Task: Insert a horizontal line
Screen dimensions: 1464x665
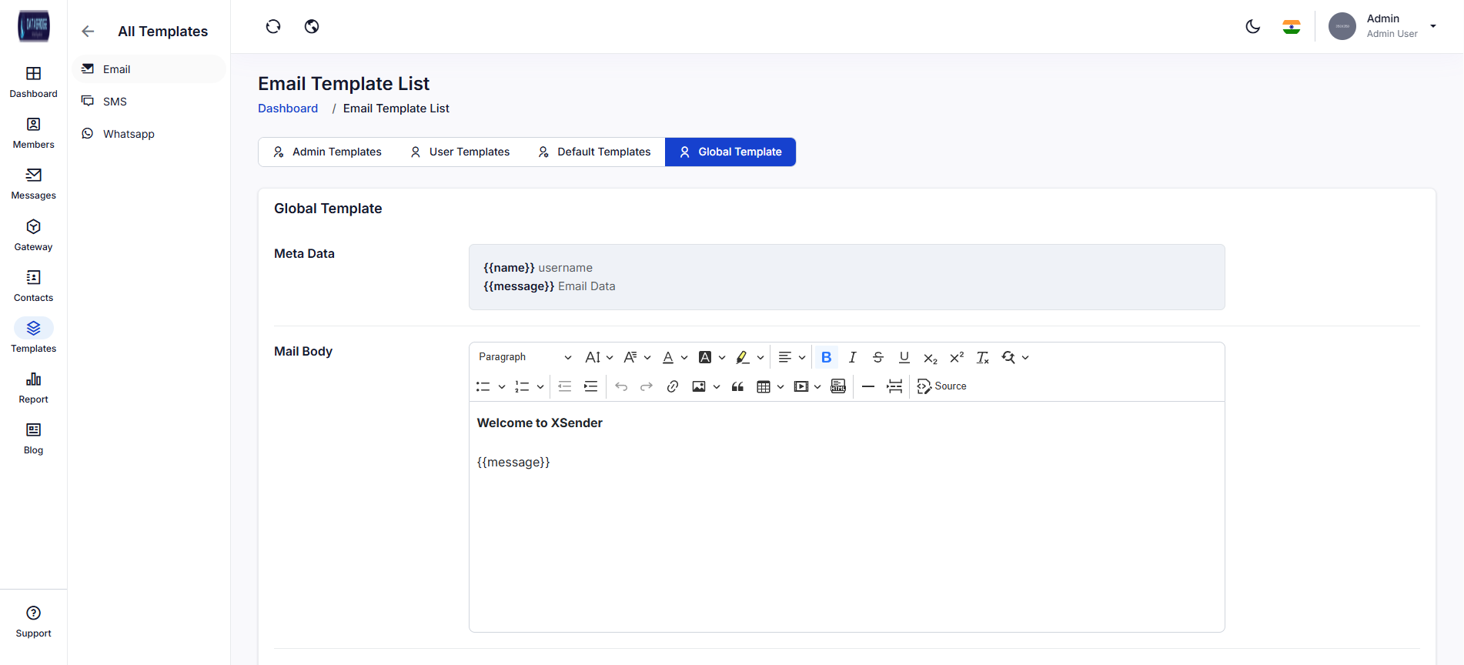Action: 868,386
